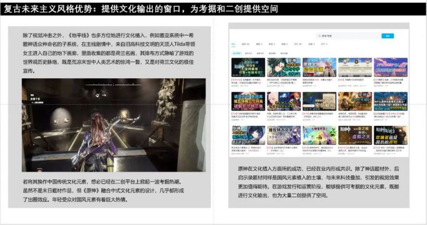Open the 提瓦特七国 video thumbnail

coord(248,67)
